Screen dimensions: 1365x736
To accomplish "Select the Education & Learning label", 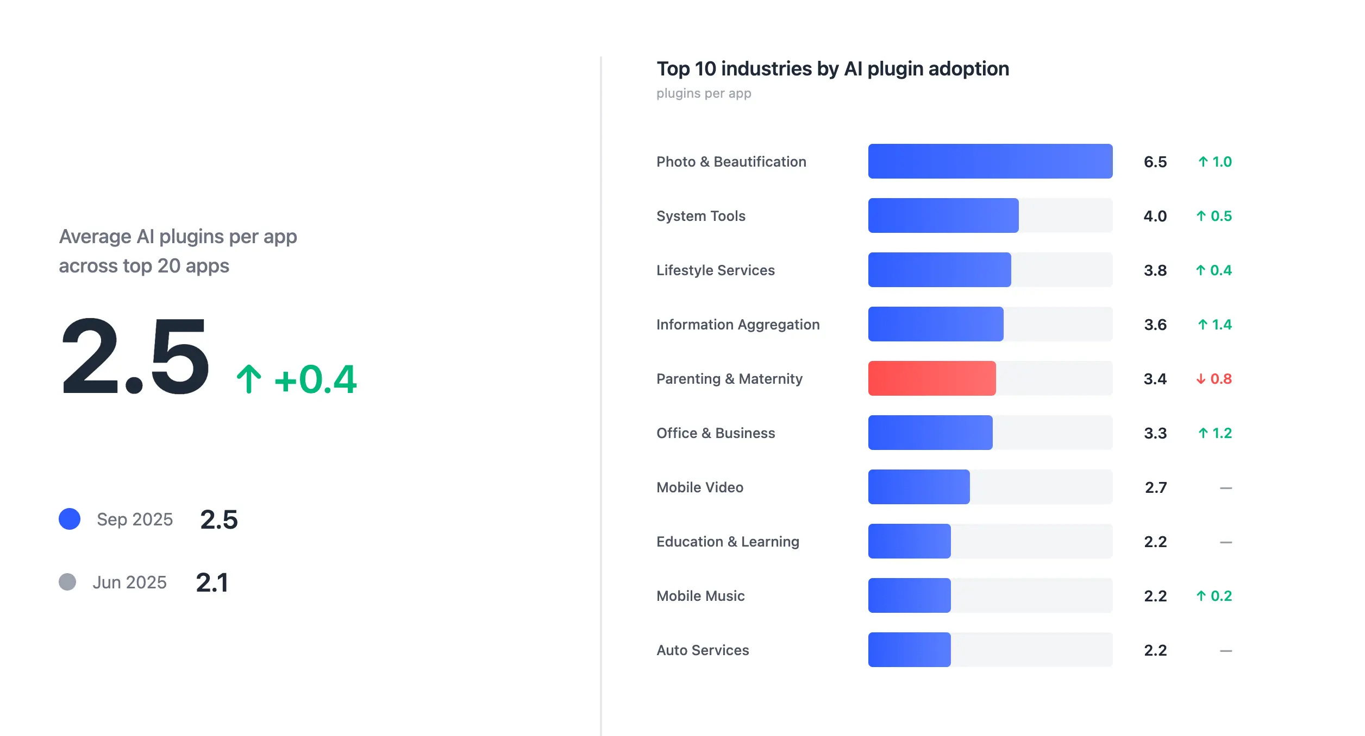I will [x=728, y=542].
